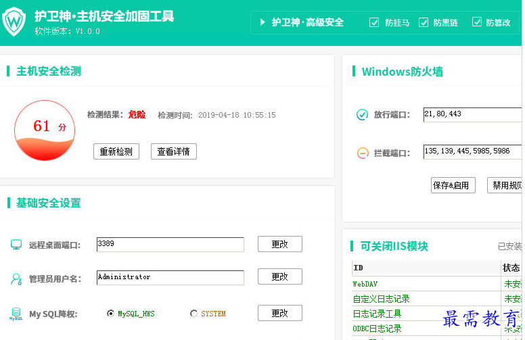
Task: Toggle the 防挂马 checkbox
Action: pyautogui.click(x=374, y=22)
